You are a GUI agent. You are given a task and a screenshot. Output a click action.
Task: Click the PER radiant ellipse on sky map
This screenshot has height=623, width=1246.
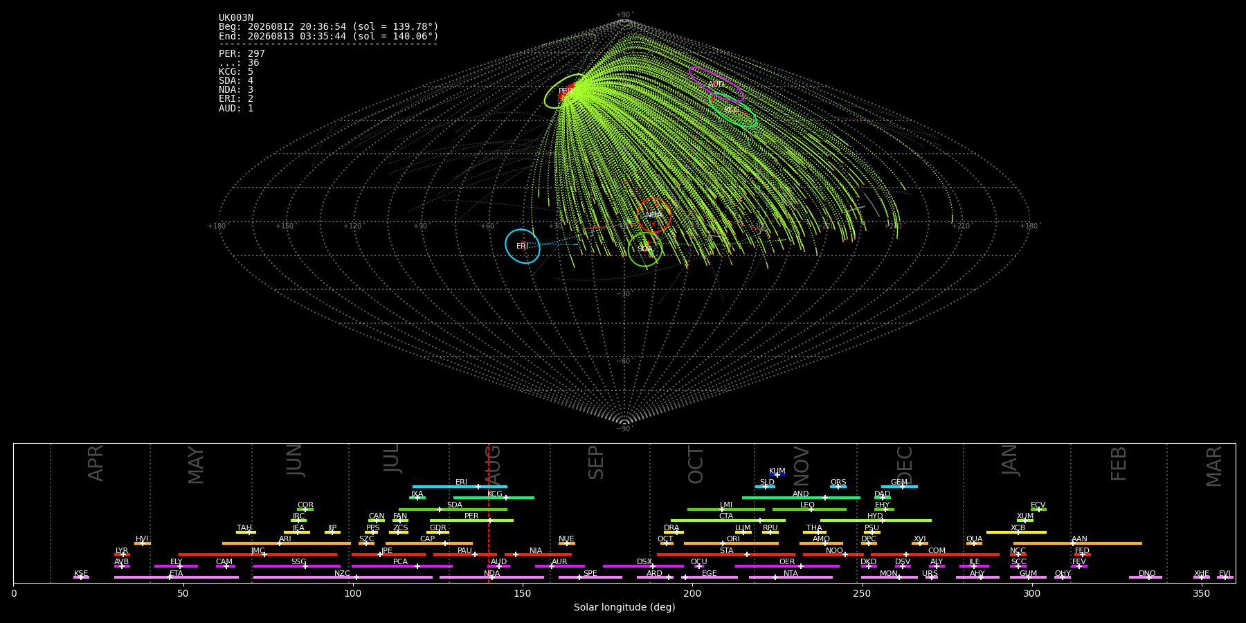click(x=567, y=91)
